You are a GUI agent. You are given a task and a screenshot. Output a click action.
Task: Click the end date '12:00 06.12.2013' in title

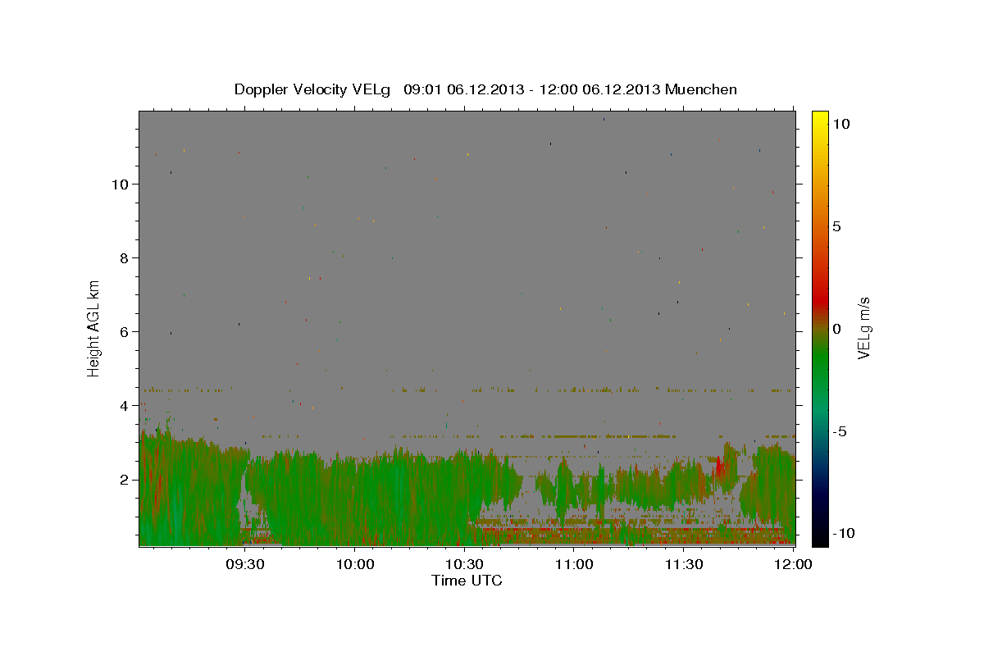(x=601, y=89)
